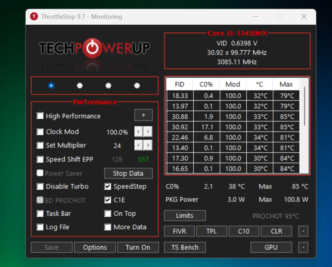This screenshot has width=332, height=267.
Task: Click the TechPowerUp logo
Action: tap(94, 48)
